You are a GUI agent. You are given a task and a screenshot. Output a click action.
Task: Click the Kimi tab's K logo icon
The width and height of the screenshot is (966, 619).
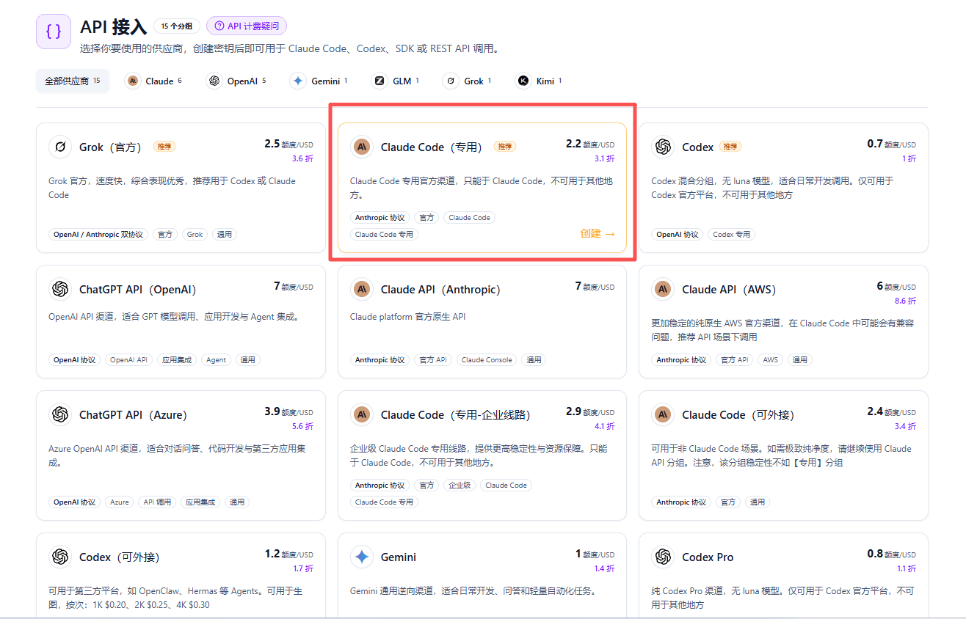pos(523,81)
